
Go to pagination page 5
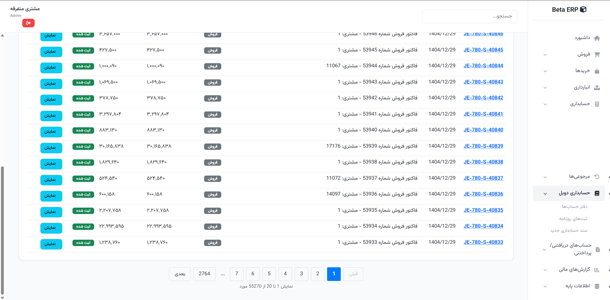click(269, 274)
